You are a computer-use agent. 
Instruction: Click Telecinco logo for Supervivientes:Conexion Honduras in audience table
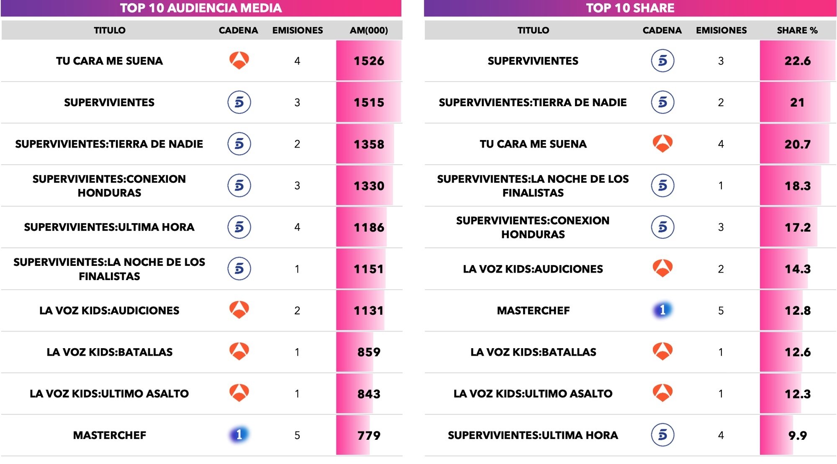point(239,186)
